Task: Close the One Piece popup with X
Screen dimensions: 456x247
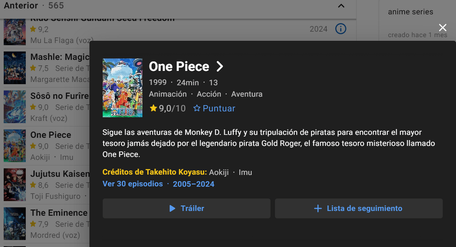Action: tap(443, 28)
